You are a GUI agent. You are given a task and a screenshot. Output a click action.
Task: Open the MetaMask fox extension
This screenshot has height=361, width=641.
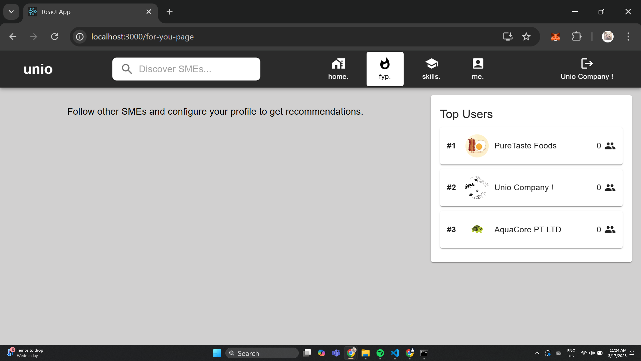(555, 36)
